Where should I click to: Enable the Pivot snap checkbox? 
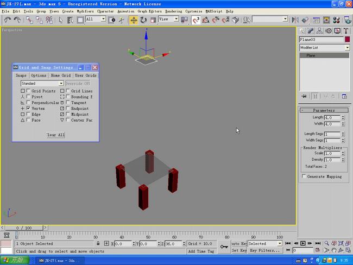[28, 97]
